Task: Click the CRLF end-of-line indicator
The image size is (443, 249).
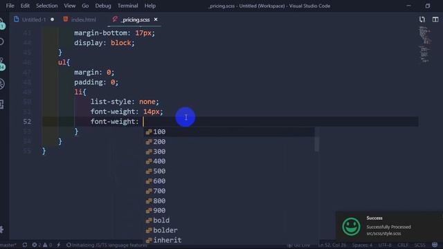Action: coord(403,245)
